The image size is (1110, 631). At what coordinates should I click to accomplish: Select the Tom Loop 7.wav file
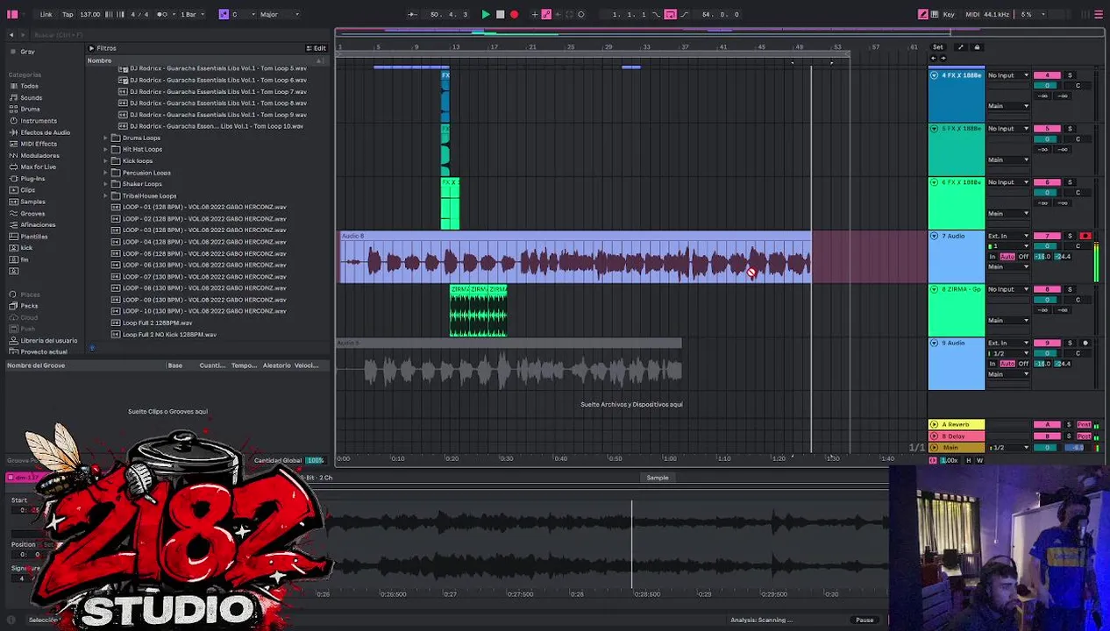tap(217, 91)
